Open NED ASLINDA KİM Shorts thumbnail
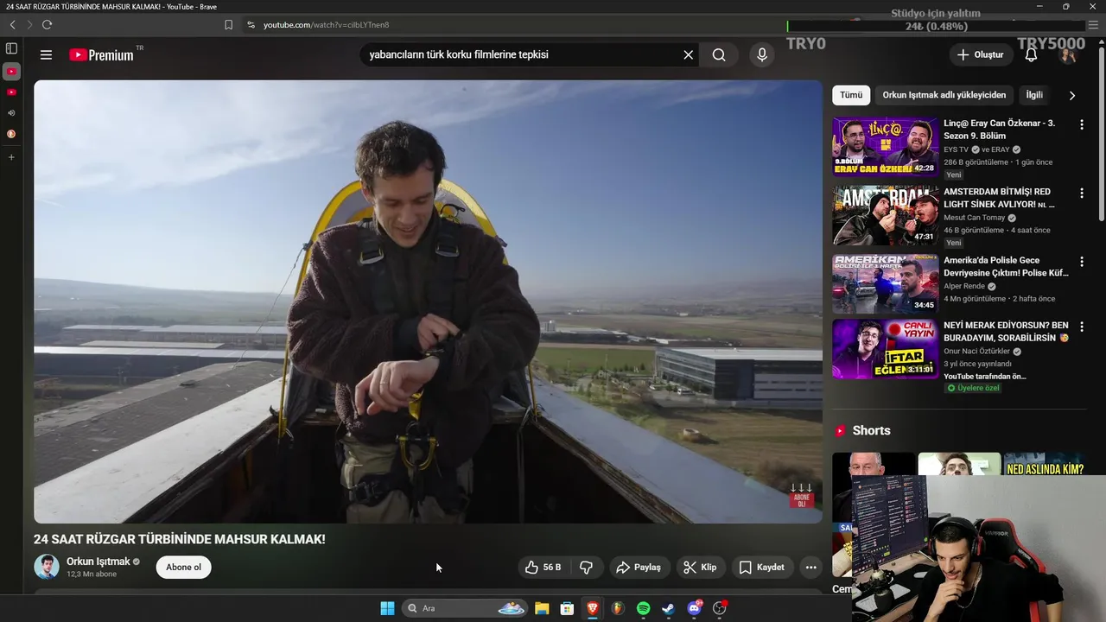Viewport: 1106px width, 622px height. [x=1045, y=465]
